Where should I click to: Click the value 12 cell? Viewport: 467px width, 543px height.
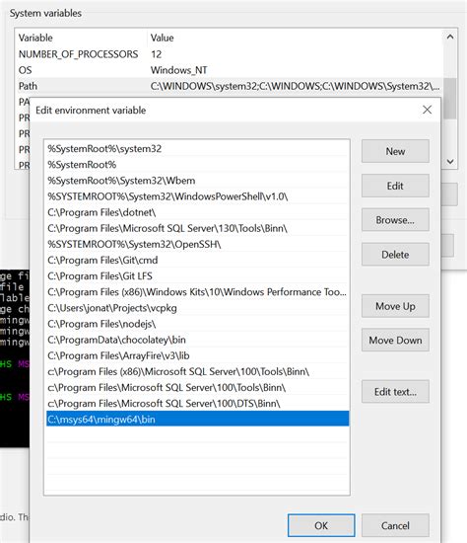pyautogui.click(x=157, y=54)
